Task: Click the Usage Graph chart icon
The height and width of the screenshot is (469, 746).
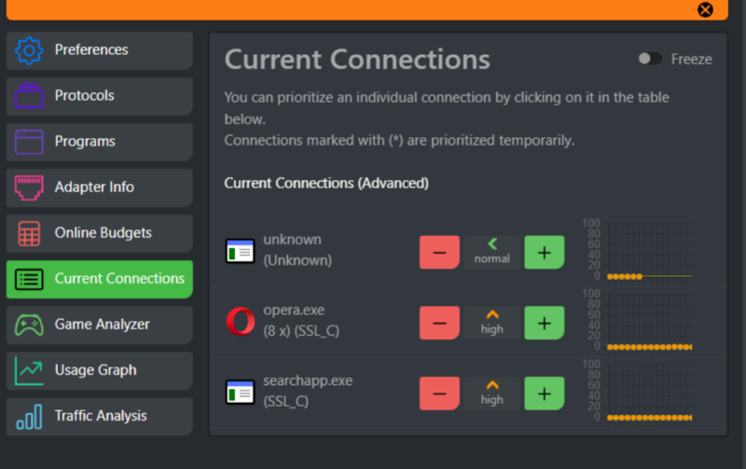Action: (x=30, y=370)
